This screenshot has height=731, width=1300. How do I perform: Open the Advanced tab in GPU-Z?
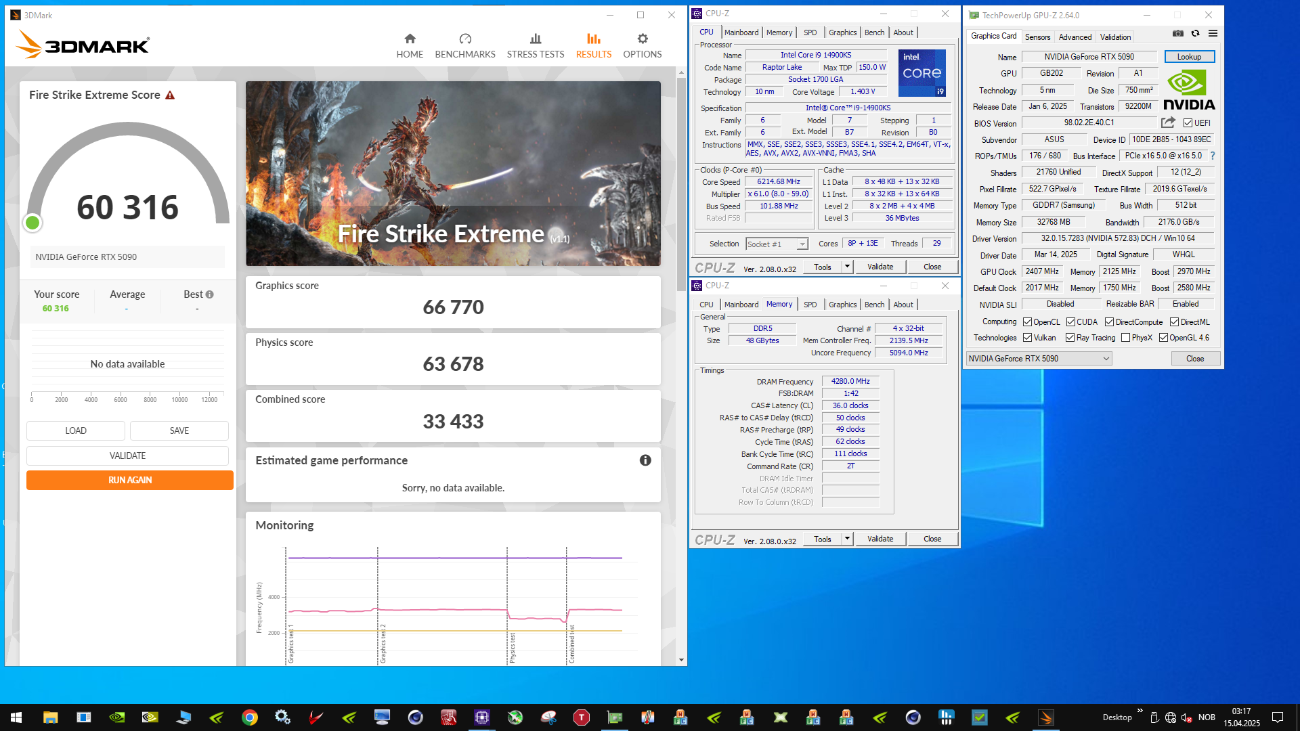pos(1075,37)
